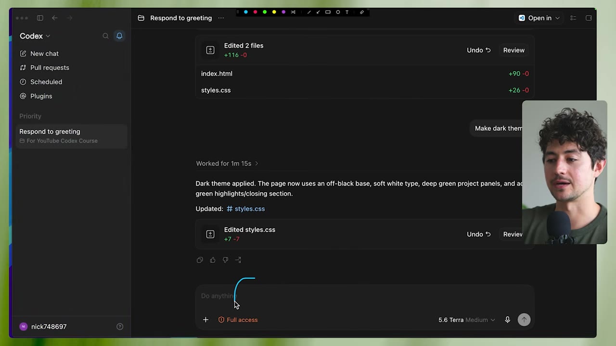Open the task list icon in header
Viewport: 616px width, 346px height.
[573, 18]
